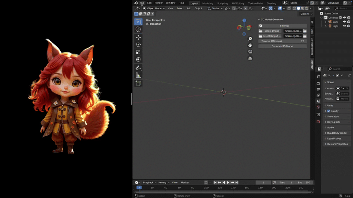
Task: Open the Tool properties wrench tab
Action: 318,76
